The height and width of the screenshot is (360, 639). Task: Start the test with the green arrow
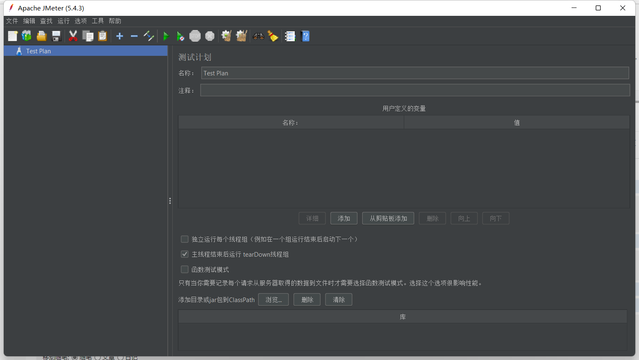(166, 36)
